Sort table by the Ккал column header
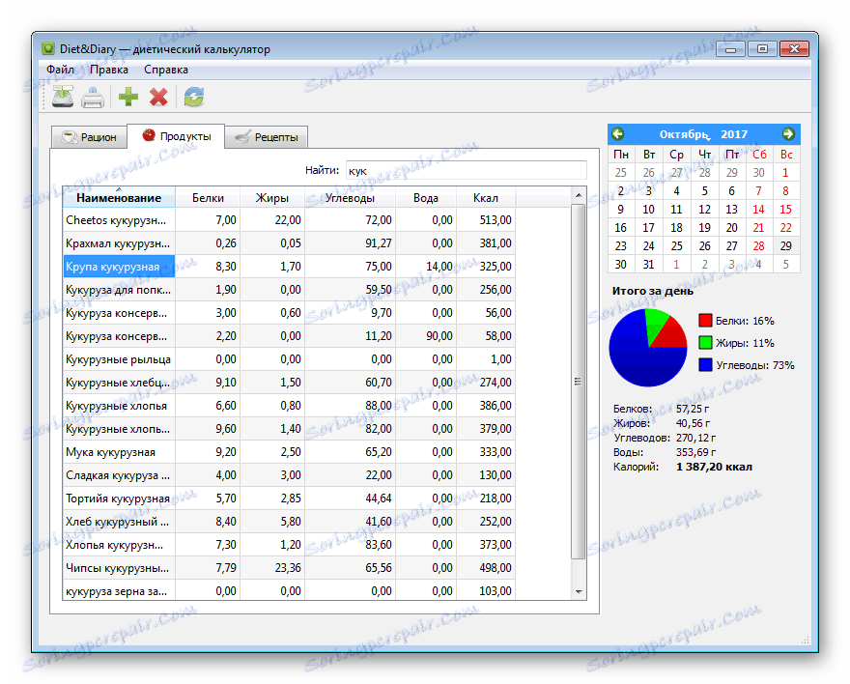Viewport: 850px width, 684px height. tap(486, 197)
